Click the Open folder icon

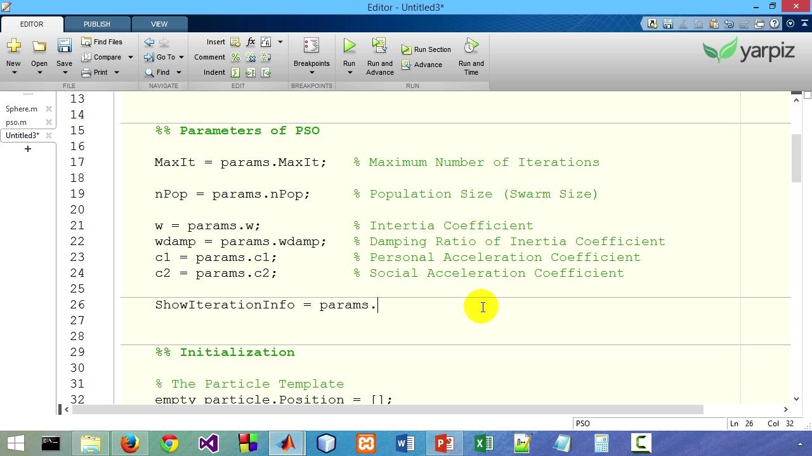point(39,46)
